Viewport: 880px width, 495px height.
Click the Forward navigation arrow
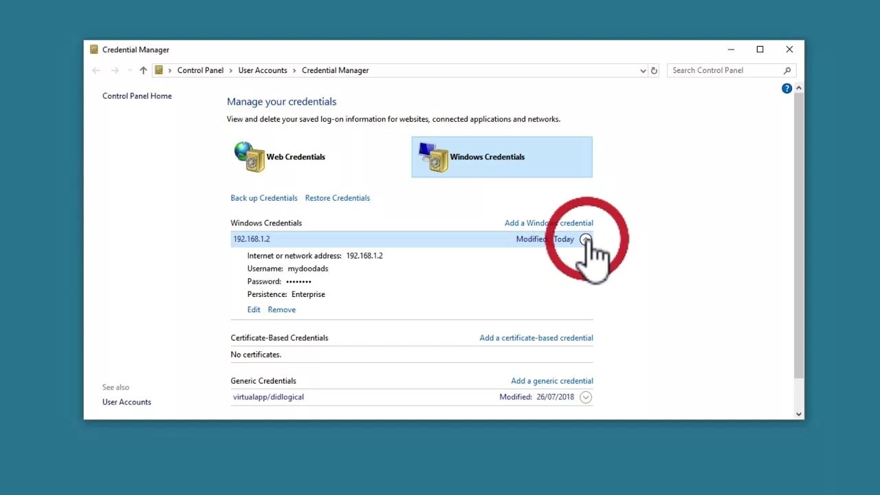(x=115, y=70)
